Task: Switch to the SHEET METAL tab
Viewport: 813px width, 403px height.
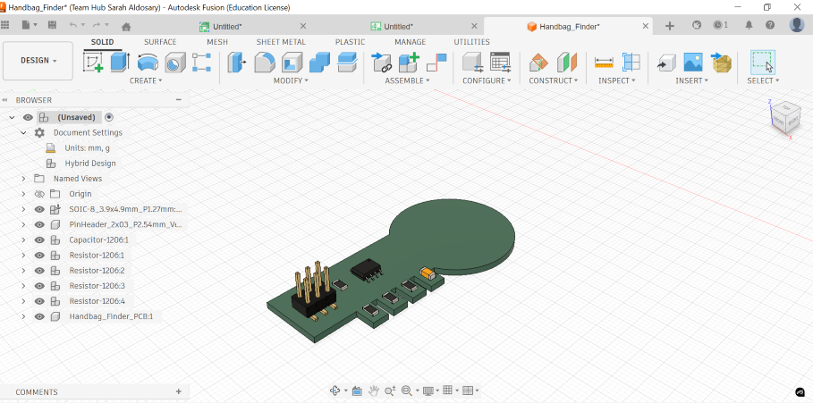Action: pos(280,42)
